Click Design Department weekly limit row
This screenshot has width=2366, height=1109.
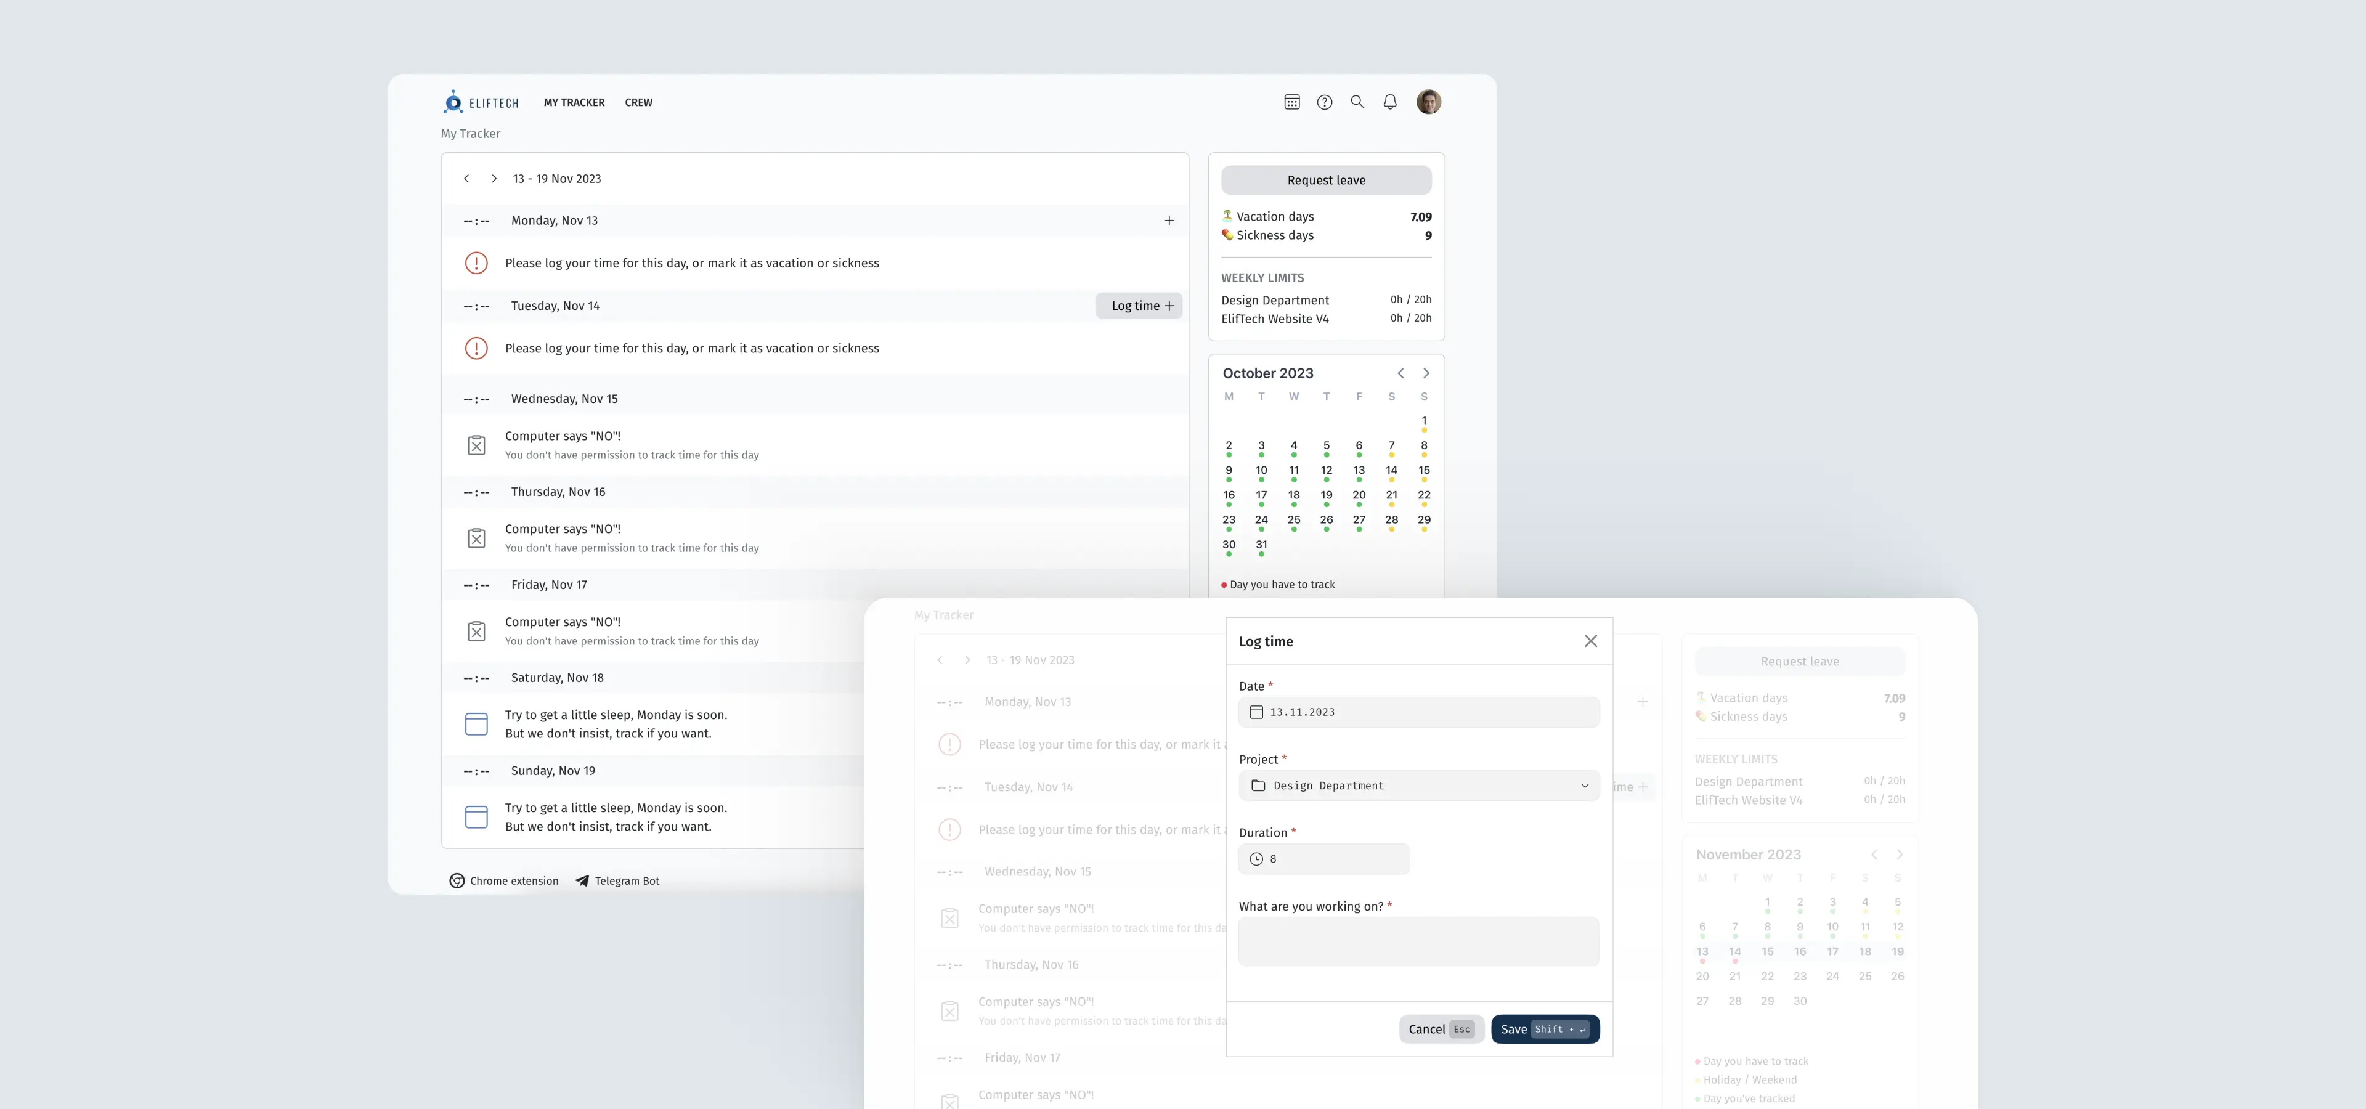tap(1327, 300)
